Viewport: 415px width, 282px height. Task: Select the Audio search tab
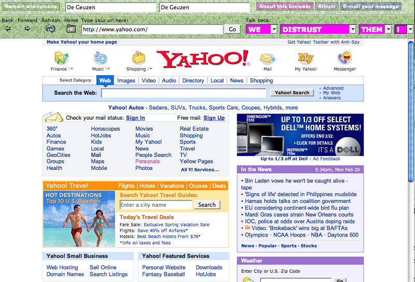click(169, 80)
